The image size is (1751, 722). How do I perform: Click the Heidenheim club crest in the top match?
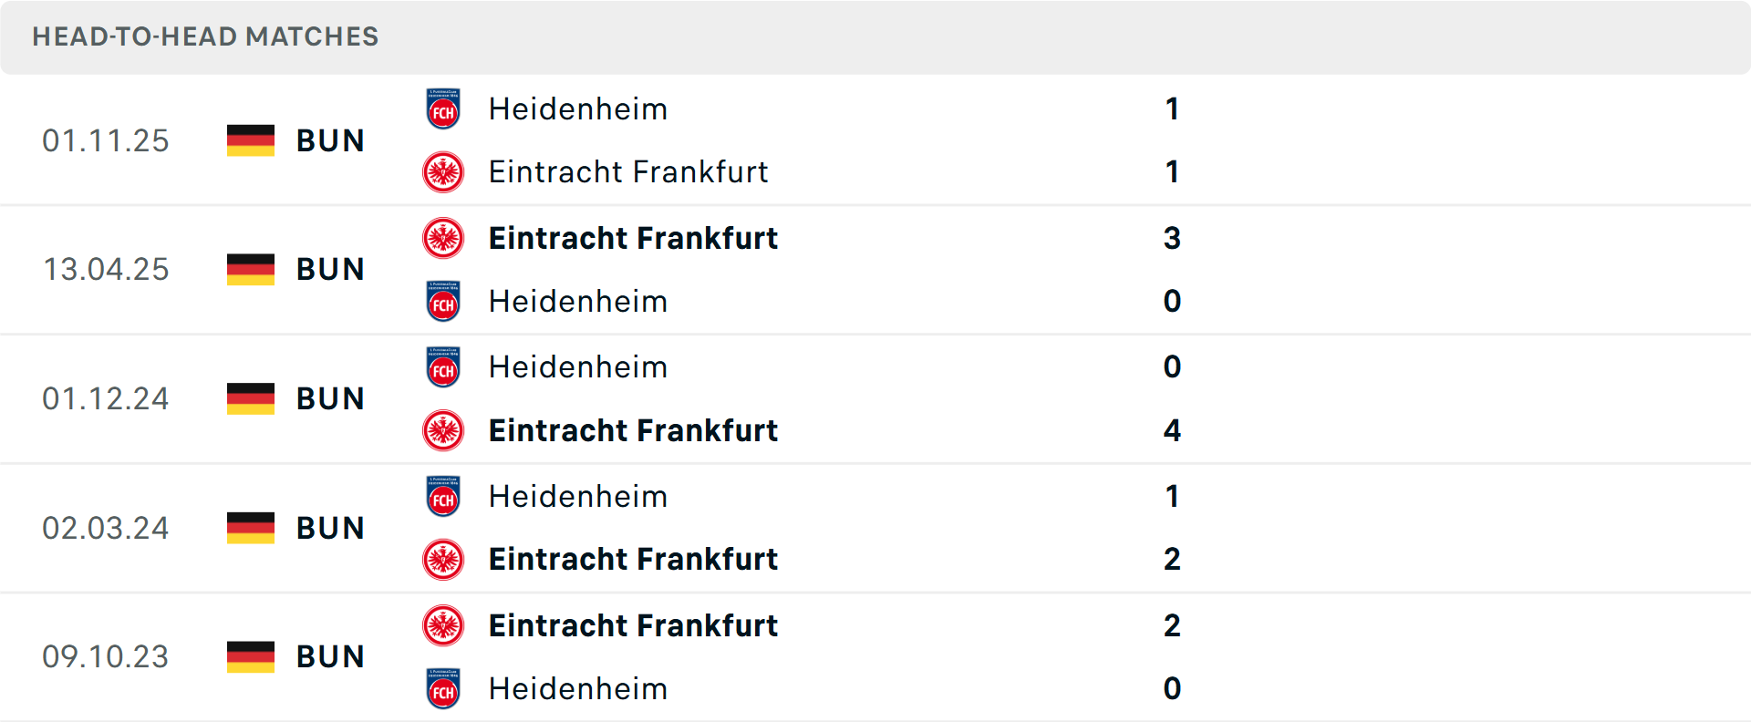coord(443,108)
